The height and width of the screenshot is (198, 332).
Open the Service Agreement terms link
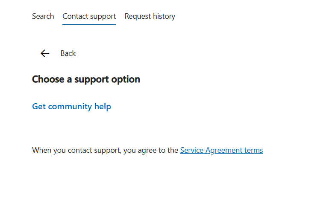coord(221,150)
